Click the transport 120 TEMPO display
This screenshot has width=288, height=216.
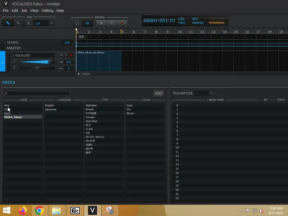181,21
